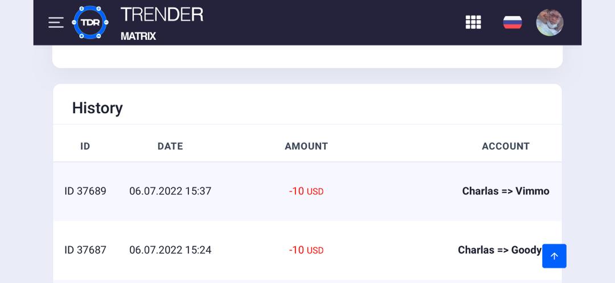Screen dimensions: 615x283
Task: Open the apps grid icon
Action: coord(473,22)
